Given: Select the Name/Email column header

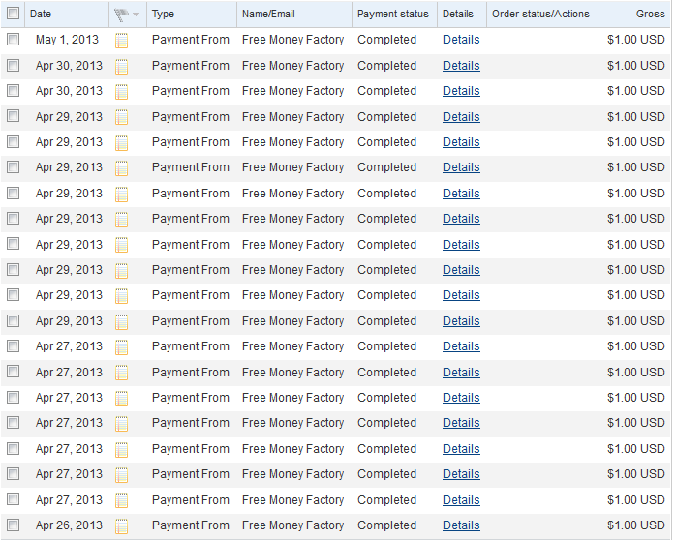Looking at the screenshot, I should [268, 15].
